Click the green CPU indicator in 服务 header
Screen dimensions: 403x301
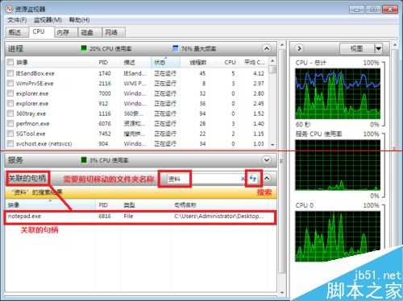84,160
